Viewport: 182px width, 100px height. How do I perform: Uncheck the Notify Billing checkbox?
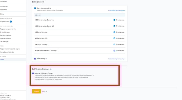35,59
